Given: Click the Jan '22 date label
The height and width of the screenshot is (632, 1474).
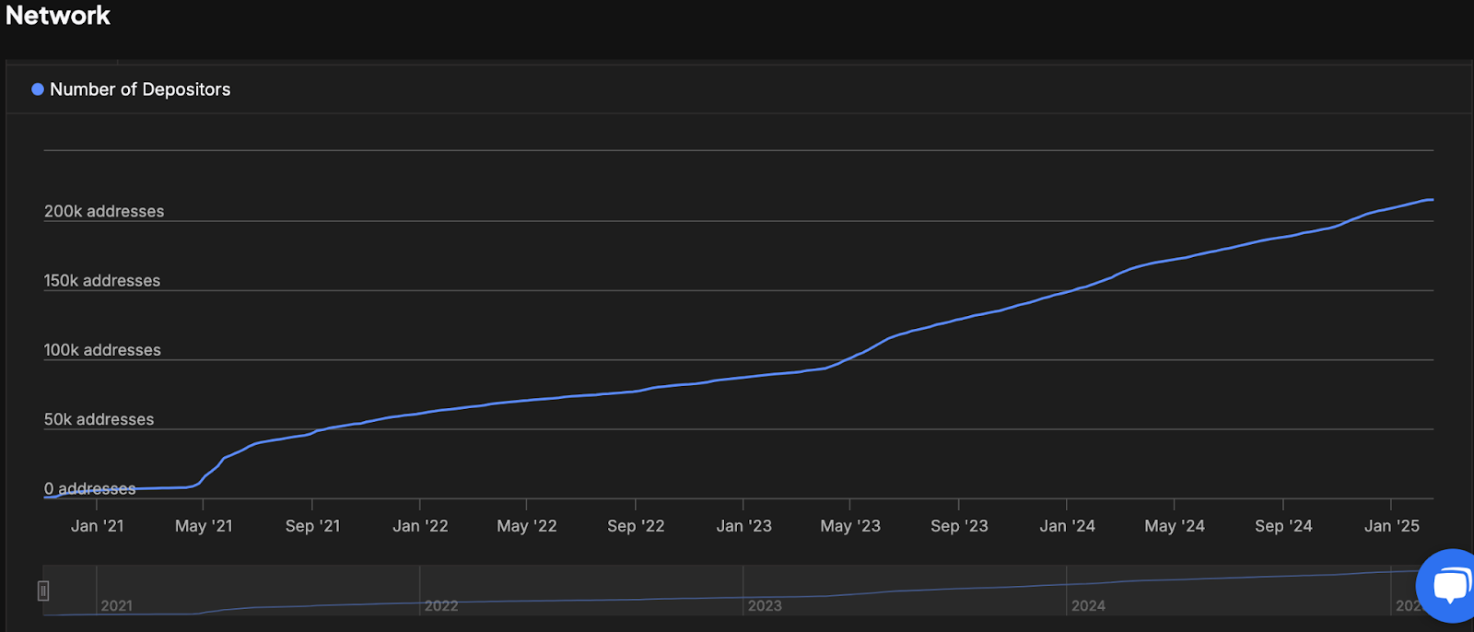Looking at the screenshot, I should pos(420,526).
